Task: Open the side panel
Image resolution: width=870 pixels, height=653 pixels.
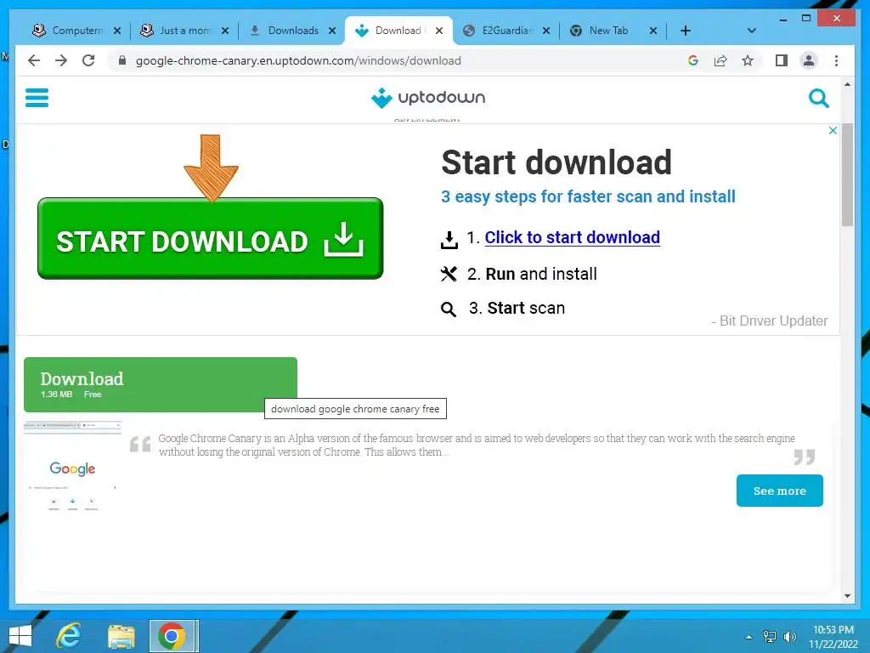Action: tap(782, 60)
